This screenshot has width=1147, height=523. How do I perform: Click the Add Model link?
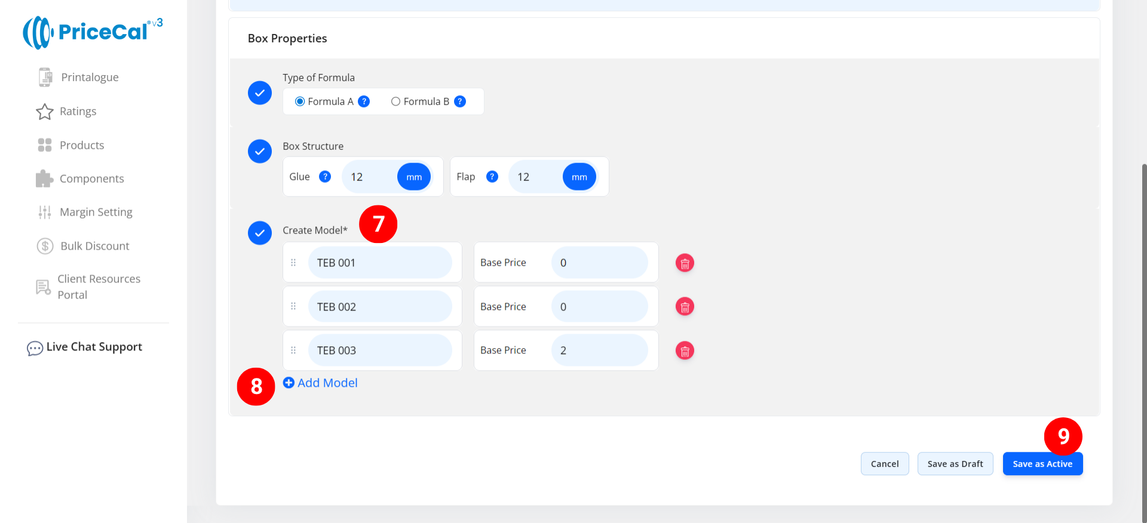coord(321,383)
